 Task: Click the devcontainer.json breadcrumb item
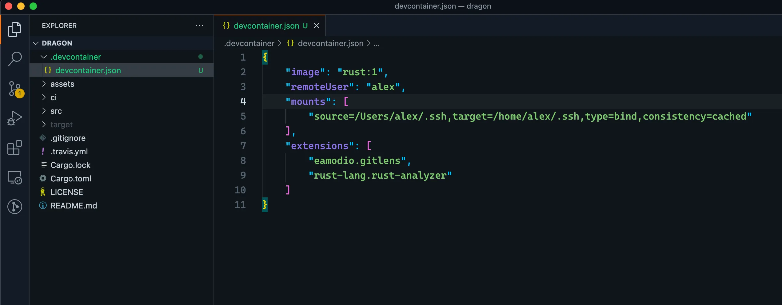point(330,43)
